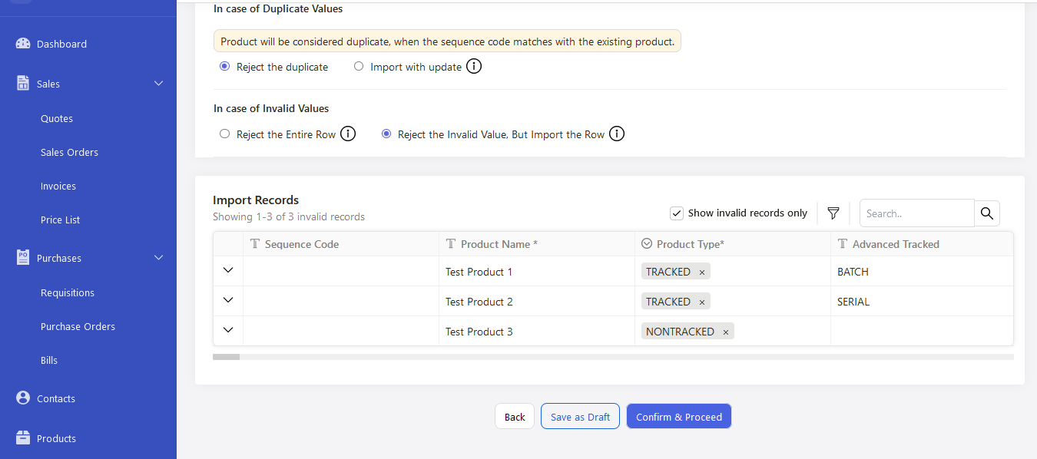Click the Contacts person icon

23,398
